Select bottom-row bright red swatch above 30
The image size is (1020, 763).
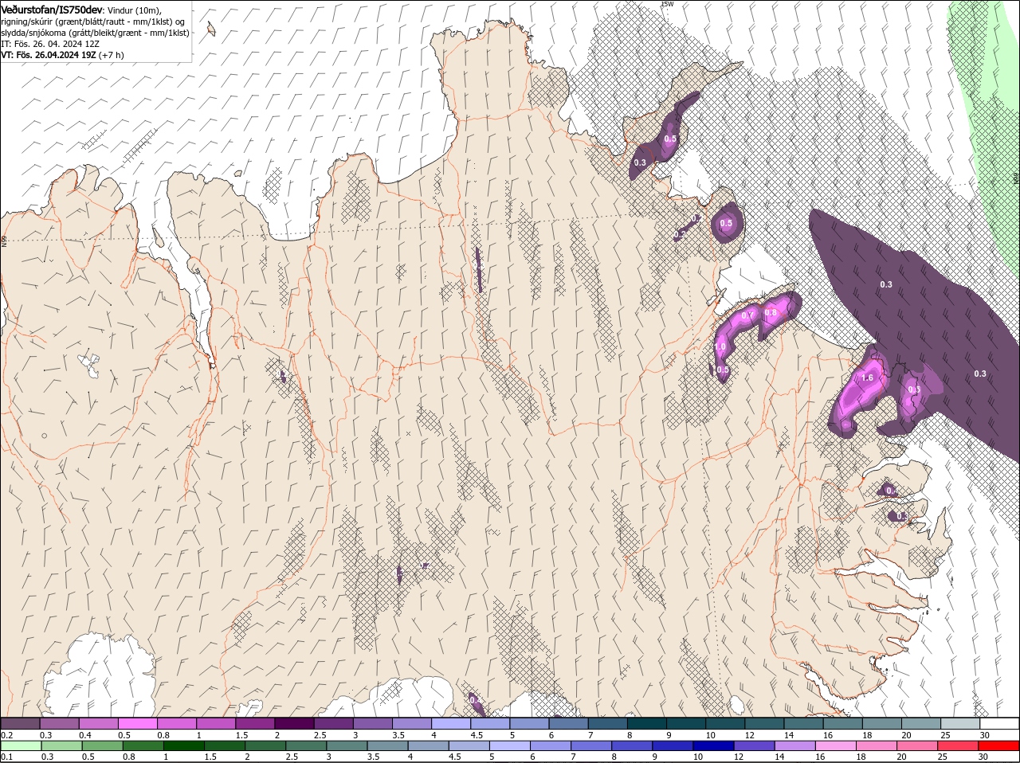[999, 745]
